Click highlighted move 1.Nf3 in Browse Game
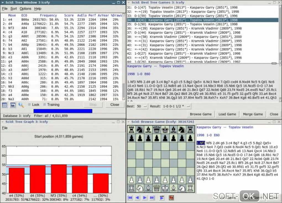The width and height of the screenshot is (282, 203). click(201, 143)
